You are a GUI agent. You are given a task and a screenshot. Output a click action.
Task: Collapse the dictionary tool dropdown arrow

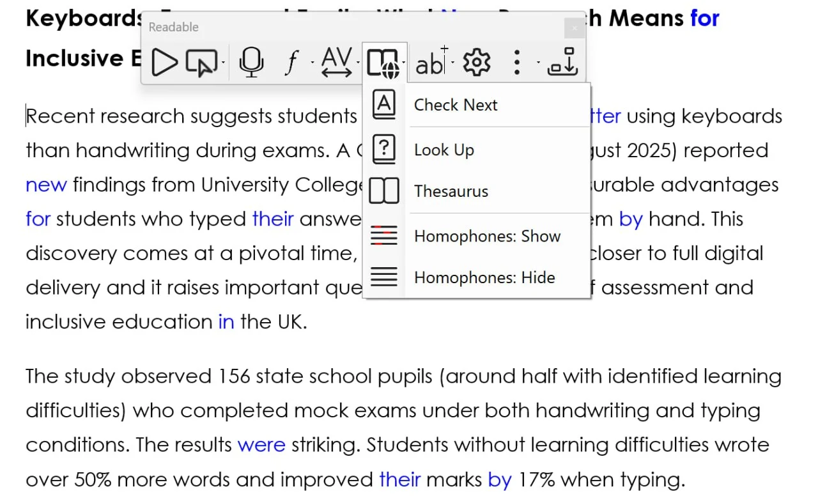click(x=403, y=63)
